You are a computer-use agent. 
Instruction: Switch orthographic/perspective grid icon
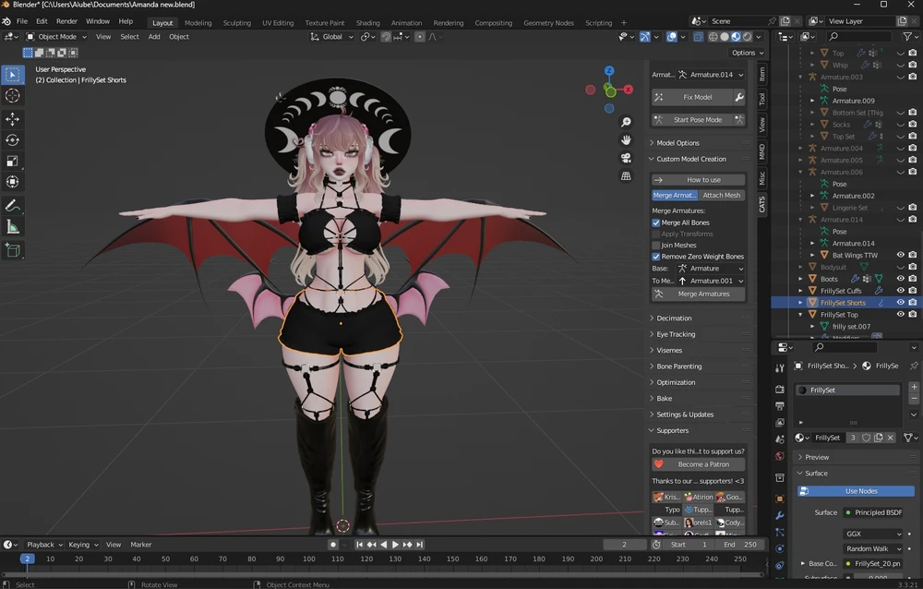[x=626, y=176]
